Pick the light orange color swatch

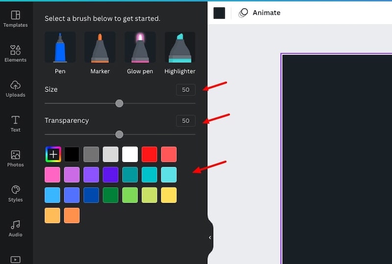coord(52,216)
